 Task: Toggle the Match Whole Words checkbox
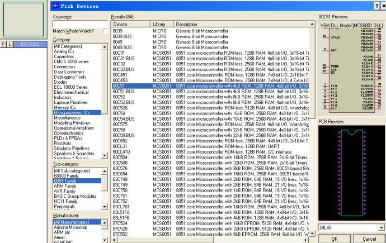tap(106, 31)
